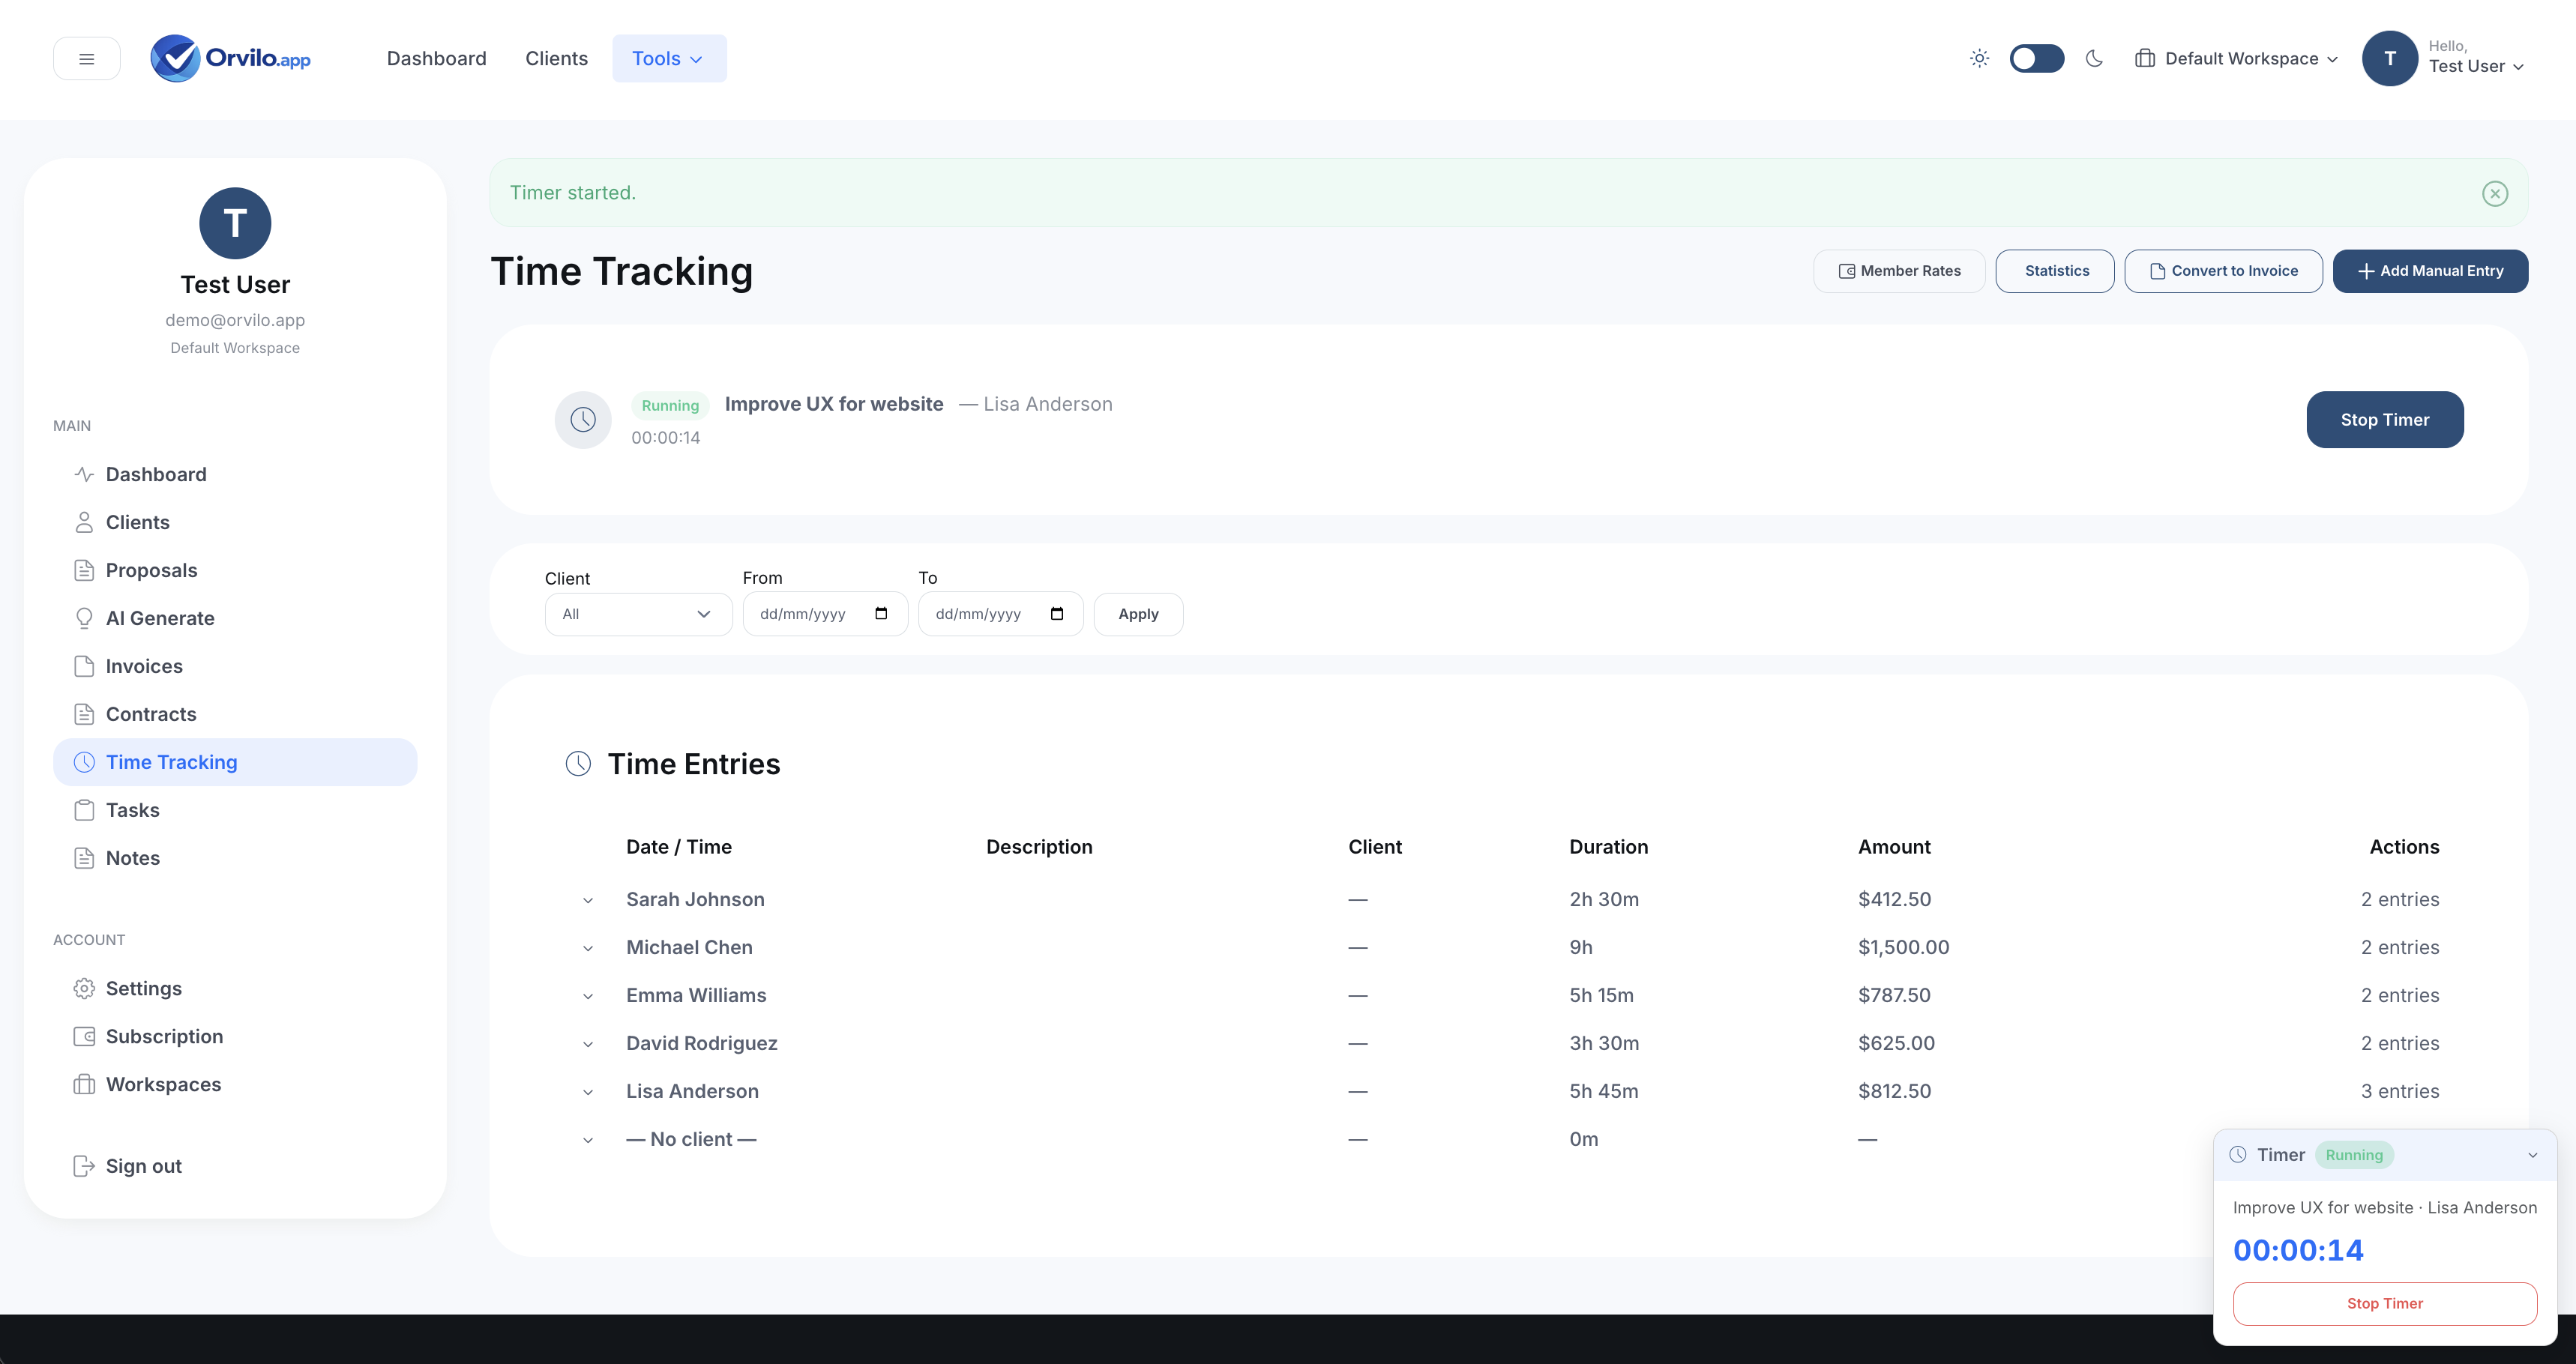This screenshot has height=1364, width=2576.
Task: Open Invoices from the sidebar
Action: point(144,665)
